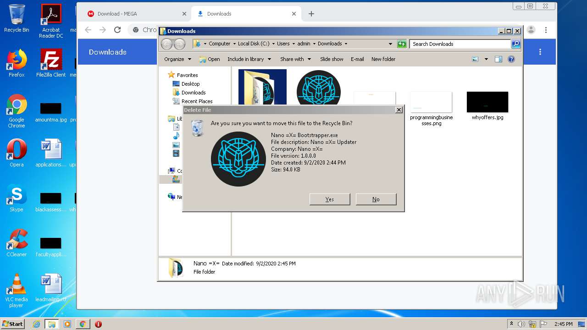The image size is (587, 330).
Task: Select leadmailing.rtf desktop document
Action: (51, 288)
